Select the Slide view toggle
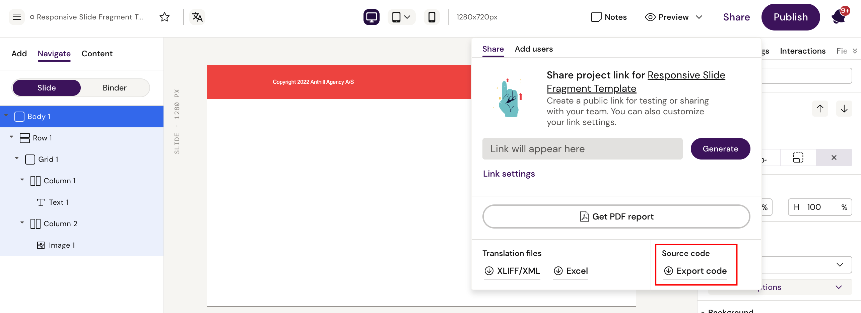Viewport: 861px width, 313px height. (x=47, y=88)
